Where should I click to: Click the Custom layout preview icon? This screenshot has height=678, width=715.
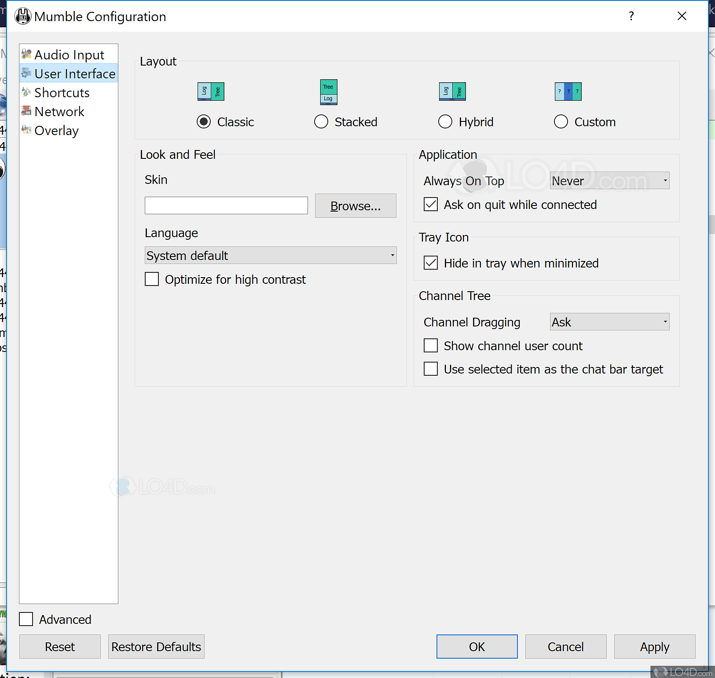[568, 92]
